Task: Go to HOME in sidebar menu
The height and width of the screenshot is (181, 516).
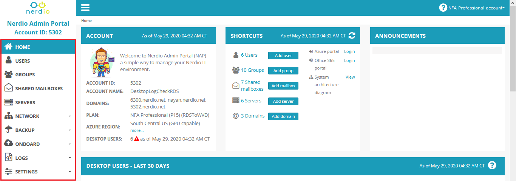Action: (x=39, y=47)
